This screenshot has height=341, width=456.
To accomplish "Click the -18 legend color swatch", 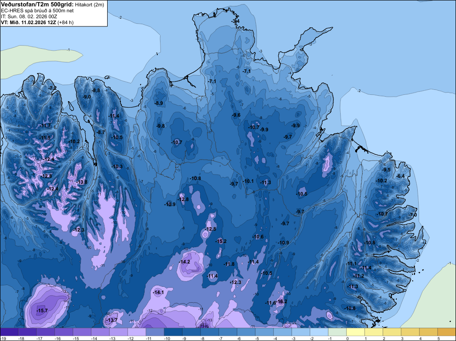I will coord(27,332).
